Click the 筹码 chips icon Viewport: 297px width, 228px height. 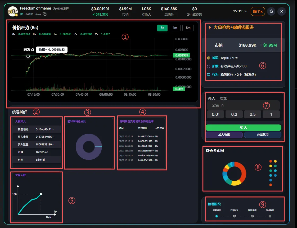[x=209, y=58]
